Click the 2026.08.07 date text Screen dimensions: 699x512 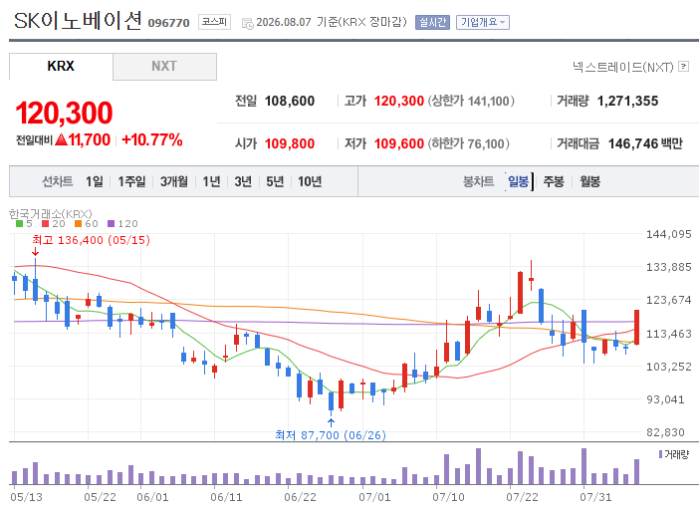[x=284, y=22]
